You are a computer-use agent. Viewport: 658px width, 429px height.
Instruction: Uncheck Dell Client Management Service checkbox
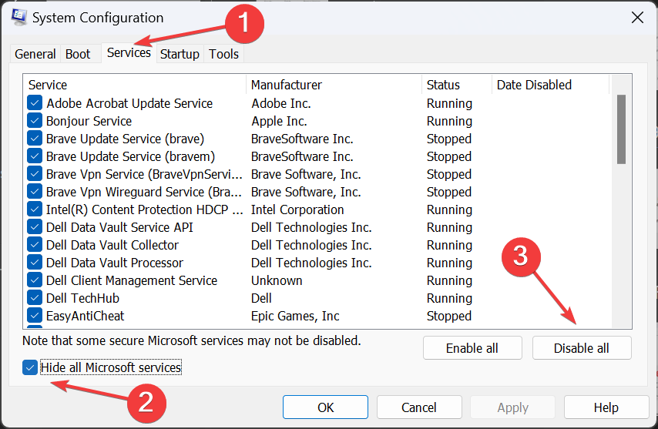pyautogui.click(x=35, y=280)
